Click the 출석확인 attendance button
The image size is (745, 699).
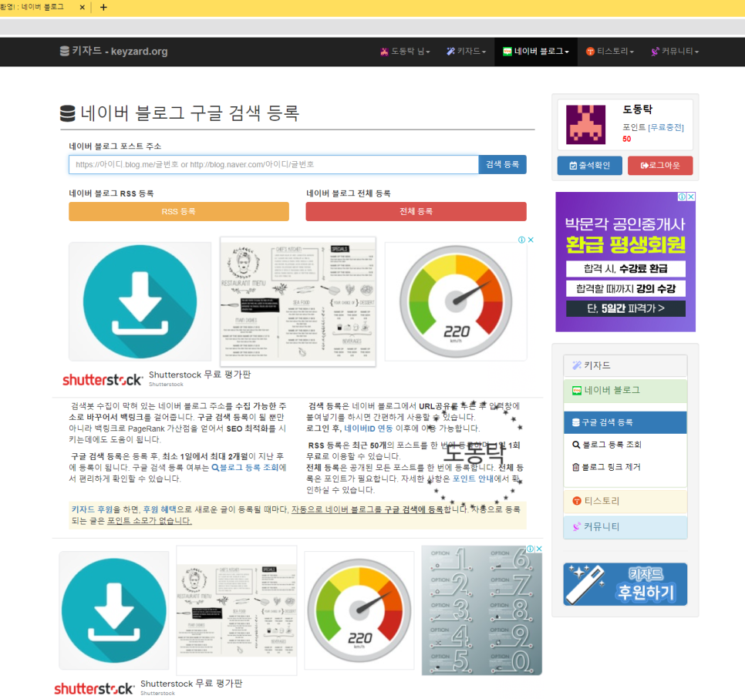point(589,165)
